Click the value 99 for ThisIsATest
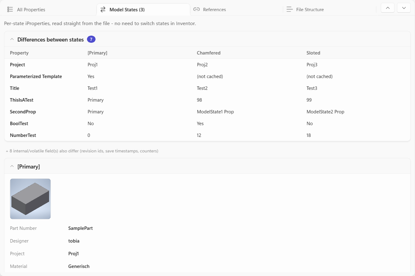Viewport: 415px width, 276px height. point(309,100)
